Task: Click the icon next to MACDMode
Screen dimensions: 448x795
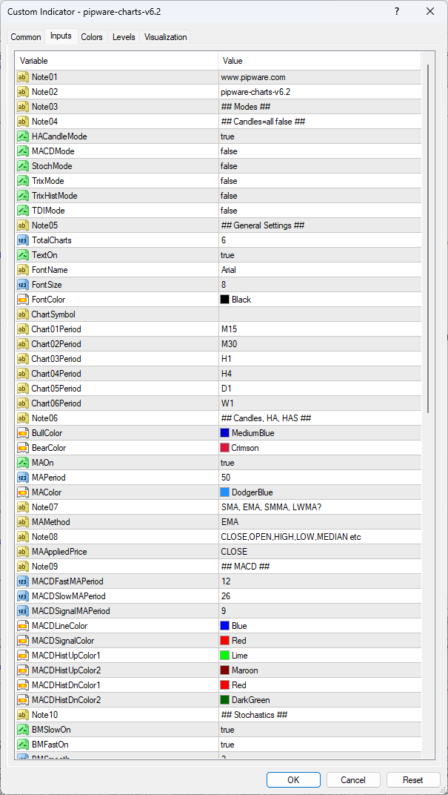Action: [22, 151]
